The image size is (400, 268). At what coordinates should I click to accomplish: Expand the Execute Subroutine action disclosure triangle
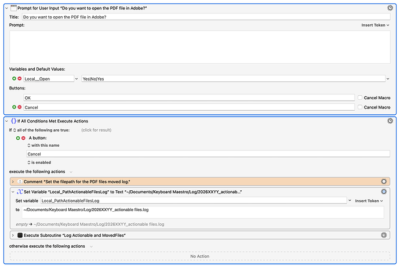13,235
